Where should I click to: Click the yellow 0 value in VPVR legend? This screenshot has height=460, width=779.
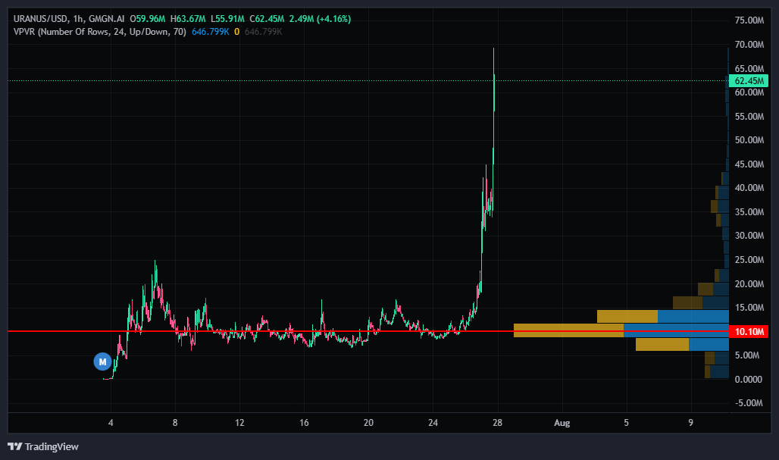236,32
